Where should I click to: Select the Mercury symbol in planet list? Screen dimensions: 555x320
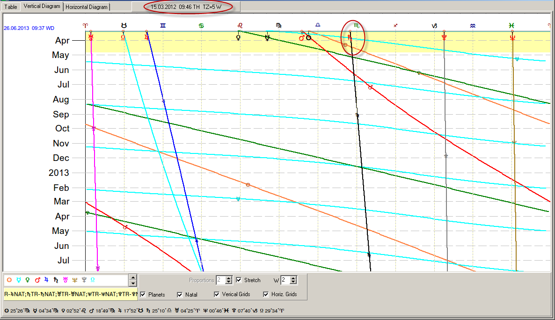pos(19,280)
